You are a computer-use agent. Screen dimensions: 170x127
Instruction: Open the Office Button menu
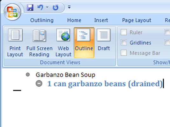(12, 12)
